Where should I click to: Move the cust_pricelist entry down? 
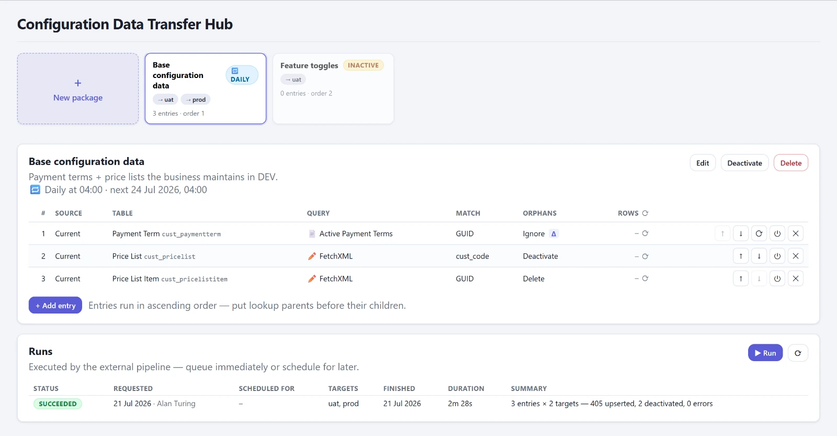pos(759,256)
